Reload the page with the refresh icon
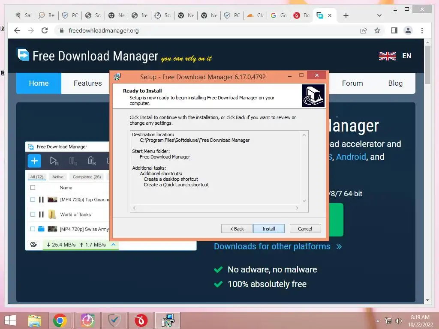 click(x=45, y=30)
